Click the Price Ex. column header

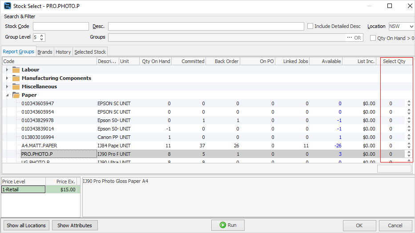coord(61,182)
